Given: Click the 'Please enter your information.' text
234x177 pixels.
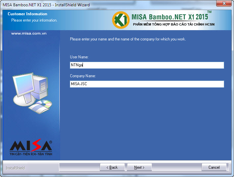Looking at the screenshot, I should click(x=34, y=20).
